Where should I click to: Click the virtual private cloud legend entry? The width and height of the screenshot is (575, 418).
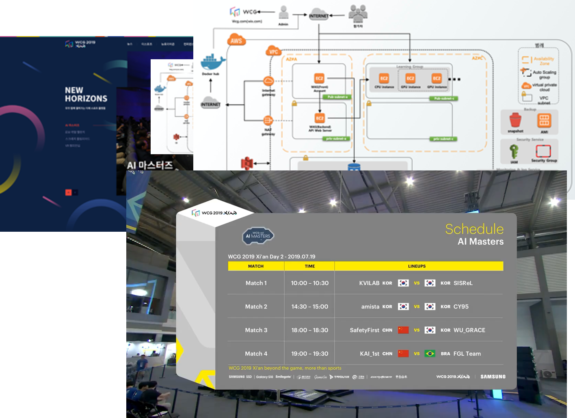point(539,86)
